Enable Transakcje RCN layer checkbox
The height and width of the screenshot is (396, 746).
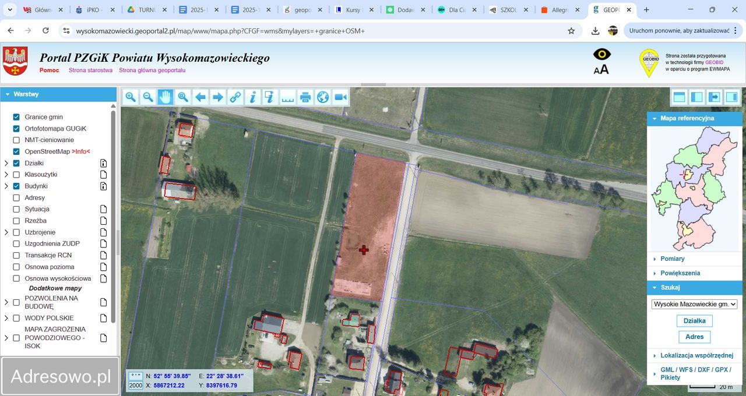16,255
